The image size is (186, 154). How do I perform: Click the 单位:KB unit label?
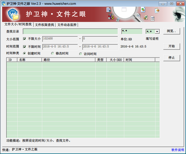click(x=126, y=39)
